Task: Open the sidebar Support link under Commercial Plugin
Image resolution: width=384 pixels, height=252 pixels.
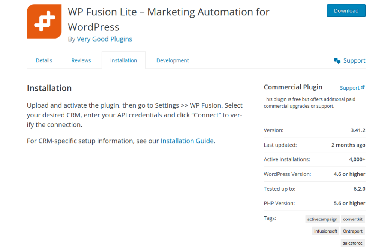Action: [349, 87]
